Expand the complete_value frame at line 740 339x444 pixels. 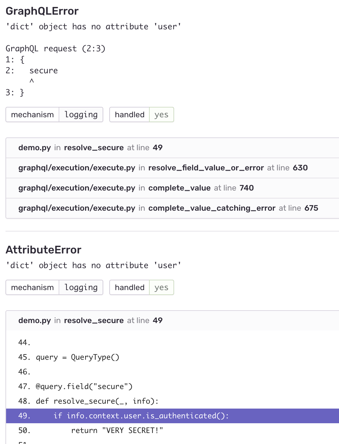pyautogui.click(x=136, y=188)
